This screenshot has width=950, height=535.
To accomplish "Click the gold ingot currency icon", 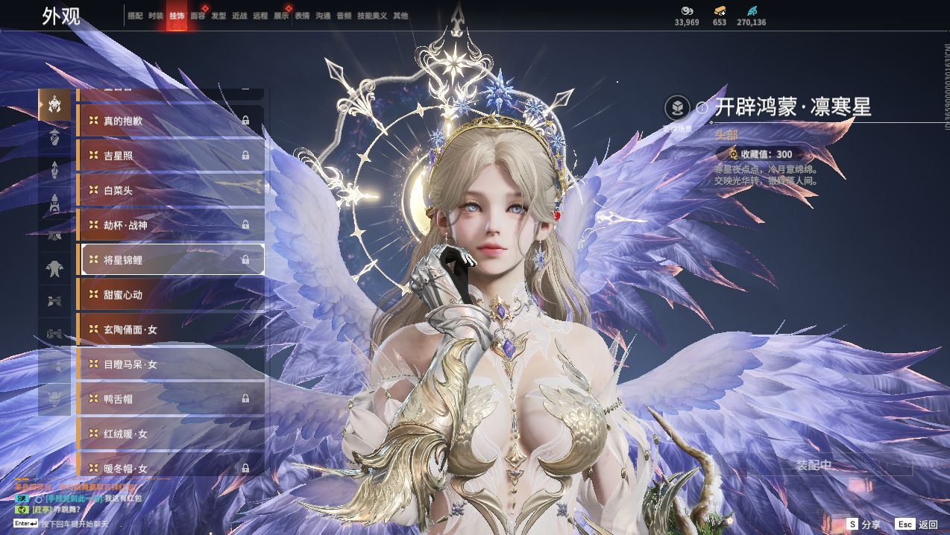I will [720, 10].
